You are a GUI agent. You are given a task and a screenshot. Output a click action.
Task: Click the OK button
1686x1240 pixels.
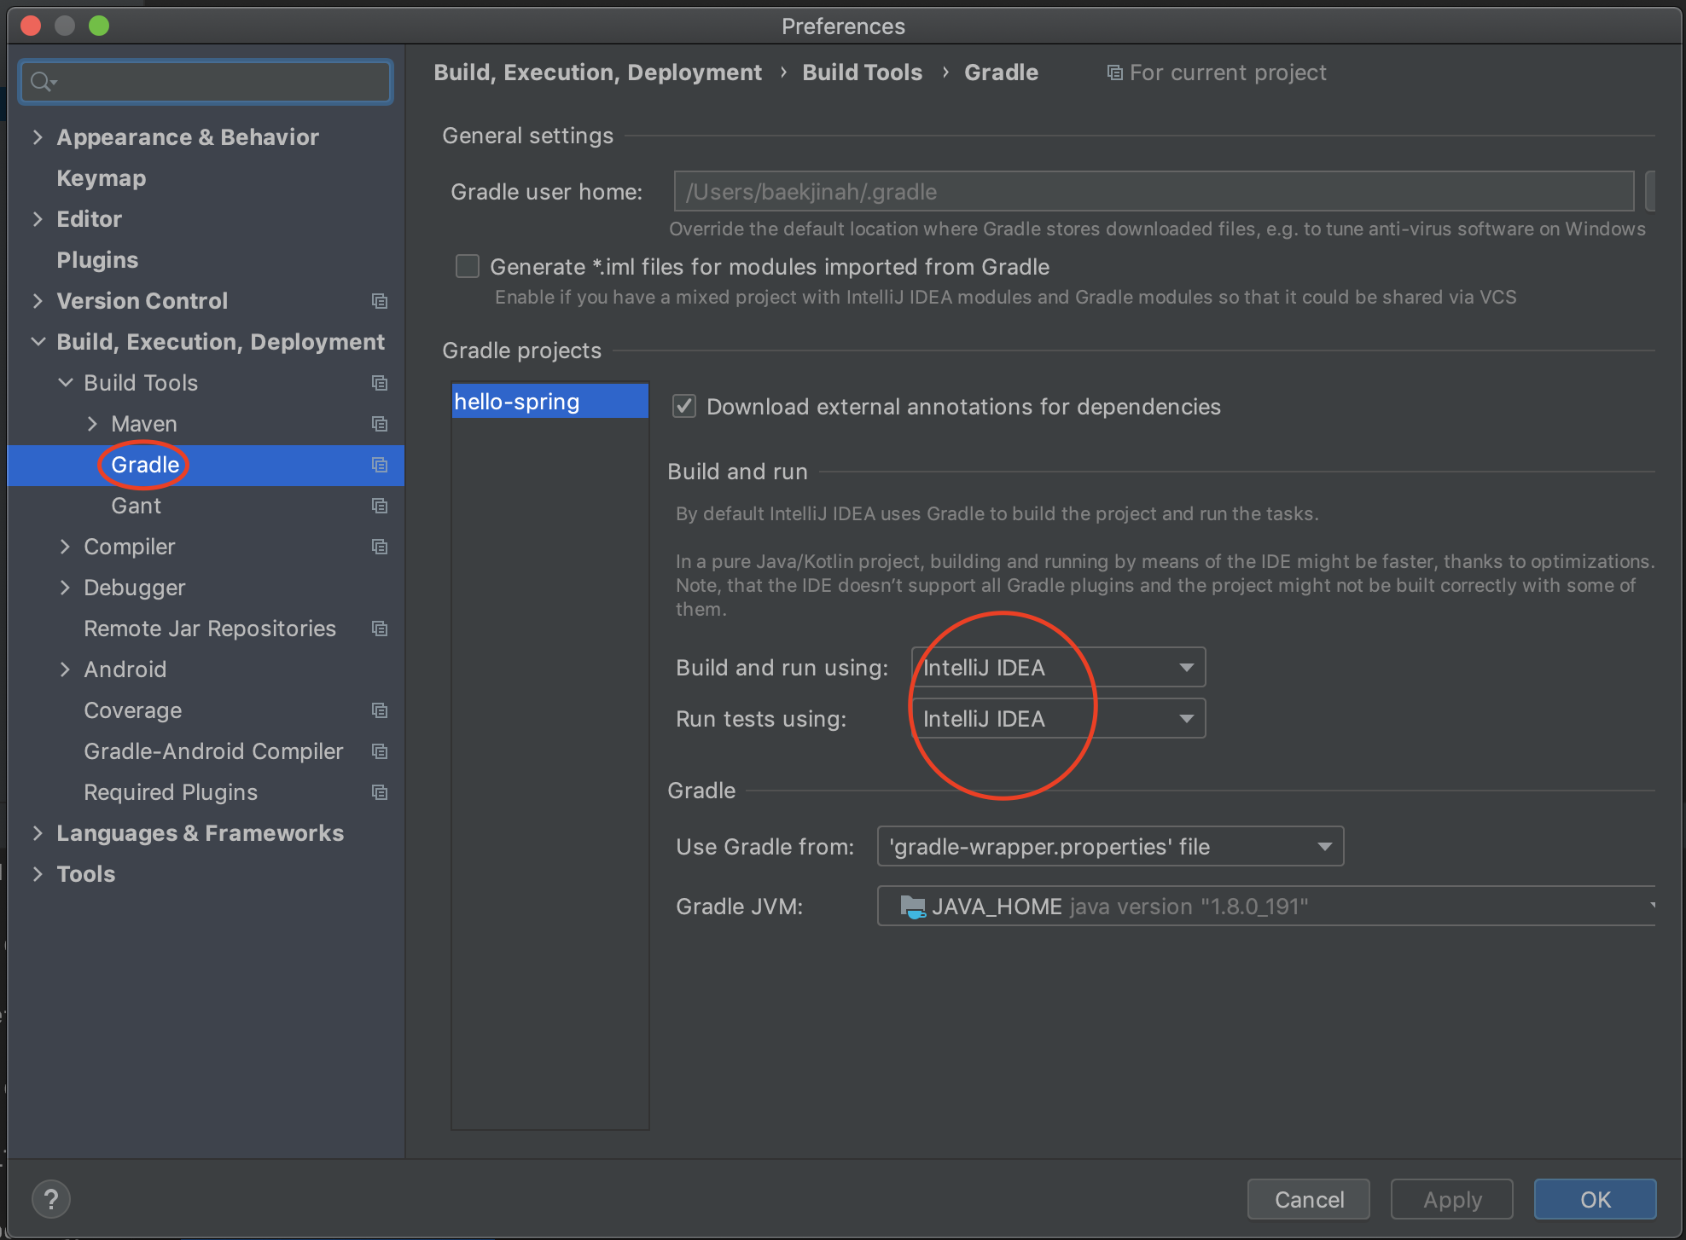pyautogui.click(x=1594, y=1199)
